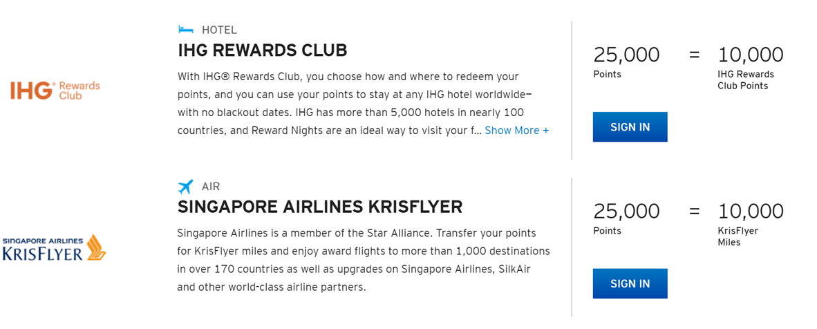Screen dimensions: 817x329
Task: Click the Singapore Airlines KrisFlyer logo
Action: click(x=54, y=248)
